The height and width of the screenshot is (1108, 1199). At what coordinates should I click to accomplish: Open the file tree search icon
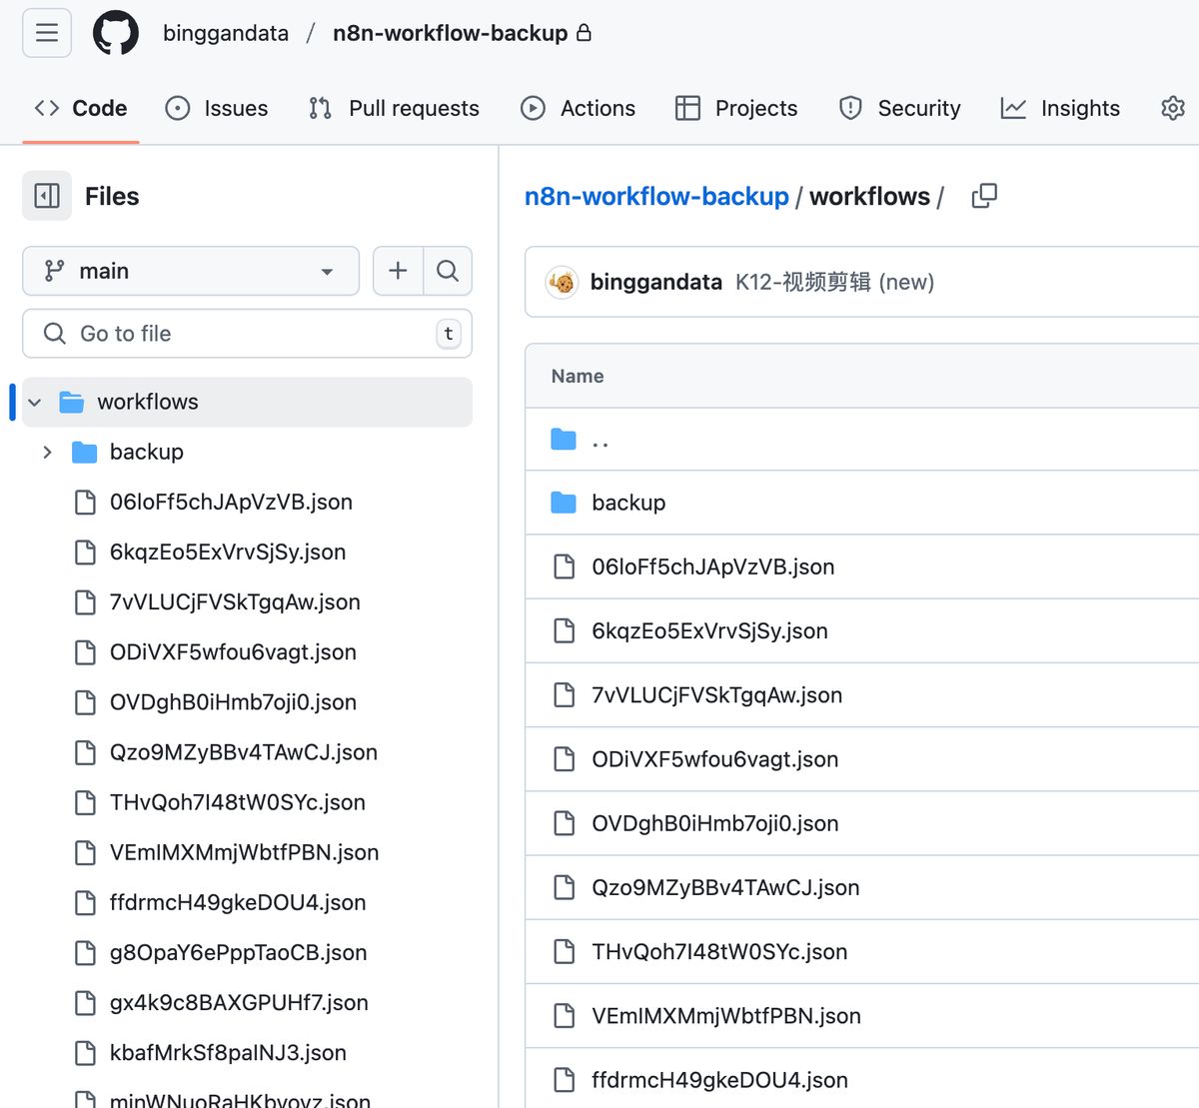point(448,271)
